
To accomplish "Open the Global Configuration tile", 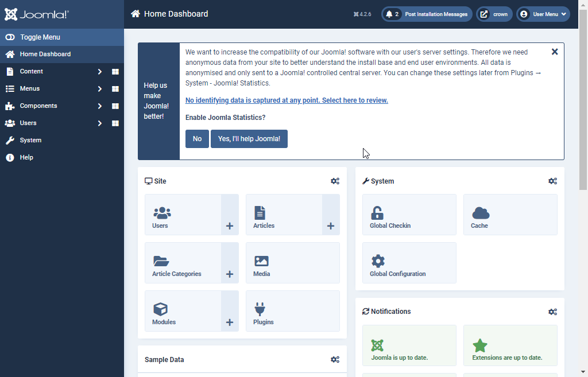I will (409, 263).
